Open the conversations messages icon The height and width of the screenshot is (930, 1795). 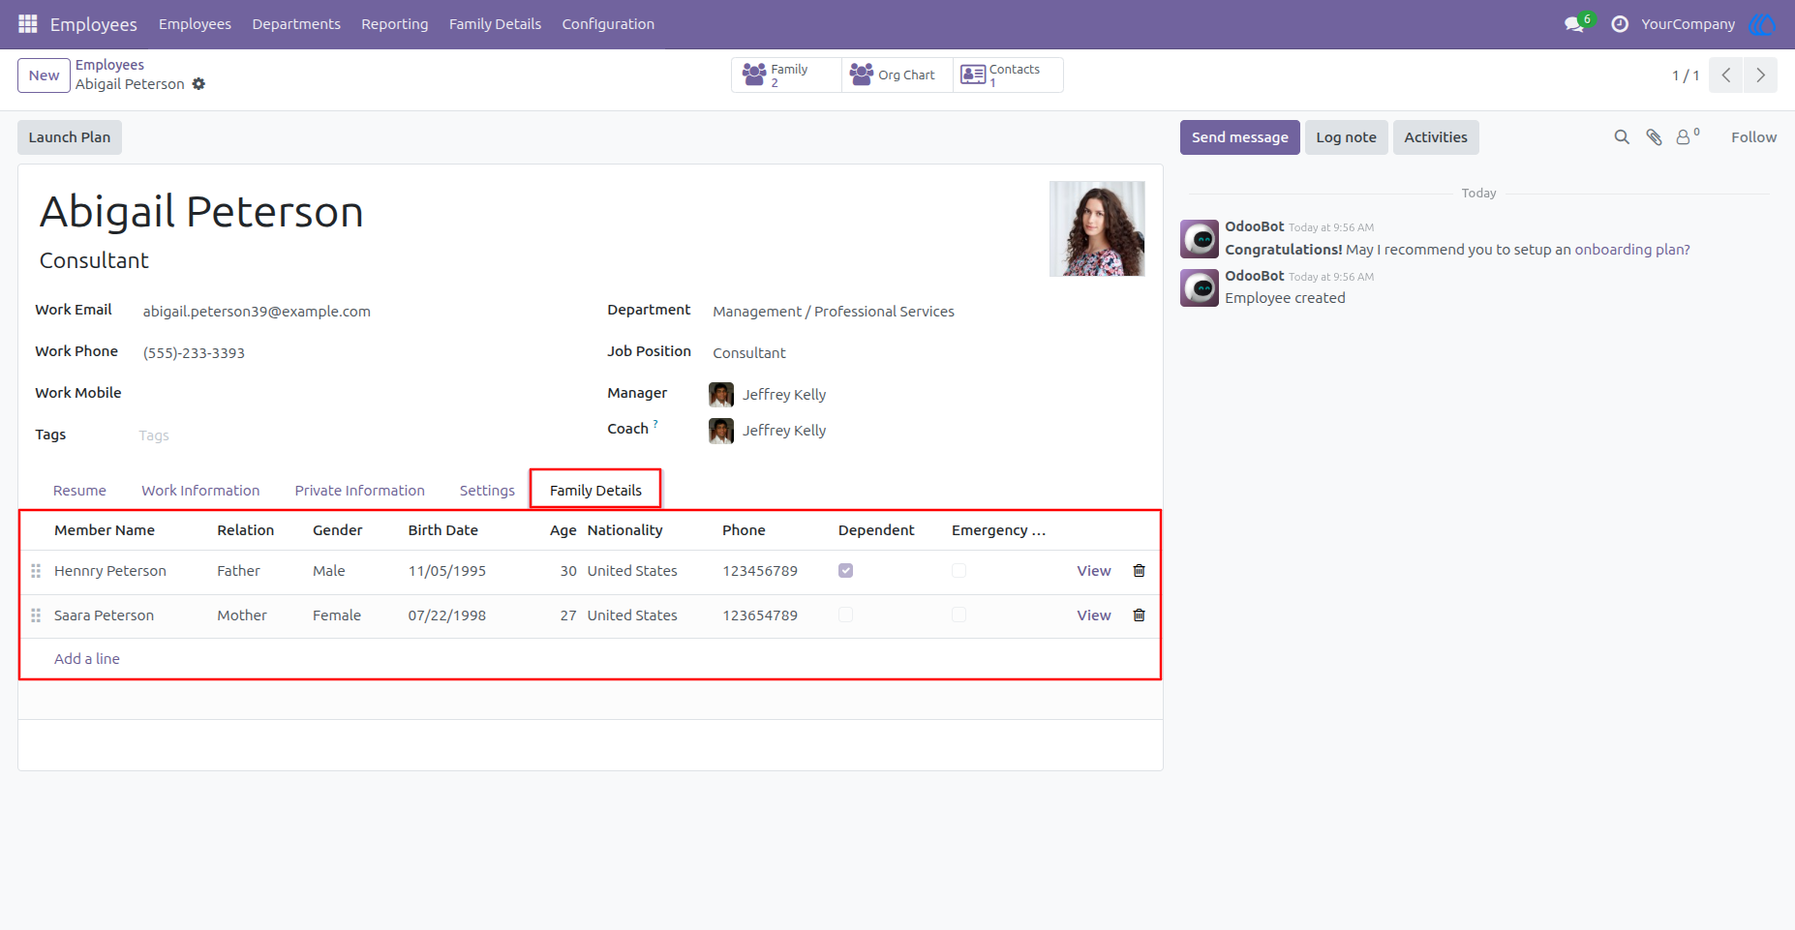pos(1574,24)
